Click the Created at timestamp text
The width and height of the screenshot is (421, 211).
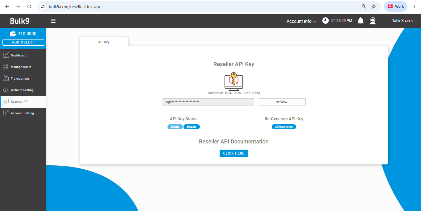click(234, 93)
